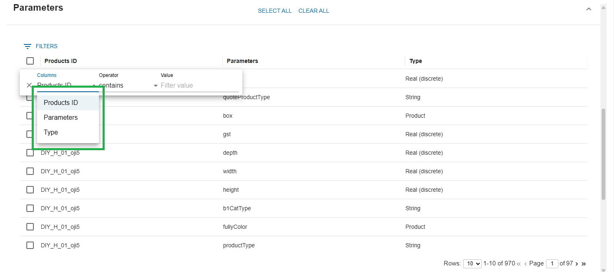The width and height of the screenshot is (614, 272).
Task: Choose Type in the columns list
Action: pos(51,133)
